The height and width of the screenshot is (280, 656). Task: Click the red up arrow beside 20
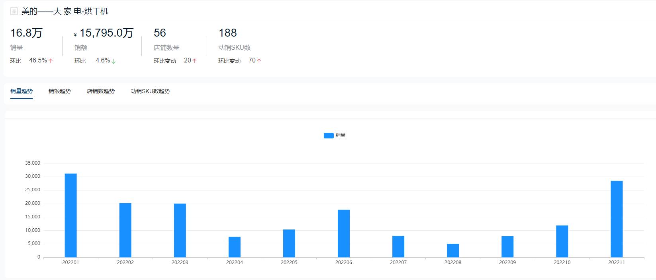194,61
